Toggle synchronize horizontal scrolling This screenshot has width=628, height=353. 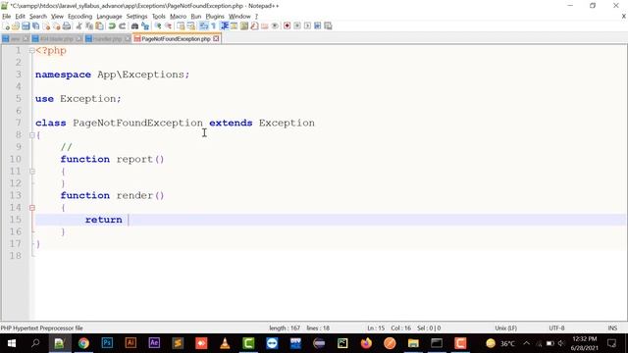pyautogui.click(x=191, y=26)
